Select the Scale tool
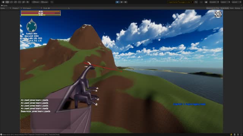 pos(15,2)
